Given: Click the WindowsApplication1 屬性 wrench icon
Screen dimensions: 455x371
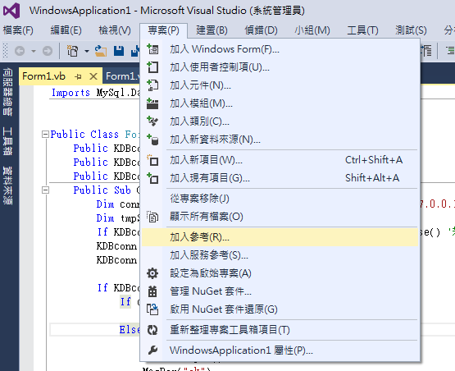Looking at the screenshot, I should pyautogui.click(x=152, y=350).
